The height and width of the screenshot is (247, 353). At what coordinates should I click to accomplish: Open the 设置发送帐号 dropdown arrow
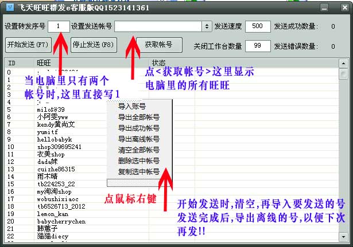207,26
